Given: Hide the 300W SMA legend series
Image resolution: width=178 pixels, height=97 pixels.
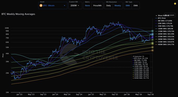Looking at the screenshot, I should click(164, 39).
